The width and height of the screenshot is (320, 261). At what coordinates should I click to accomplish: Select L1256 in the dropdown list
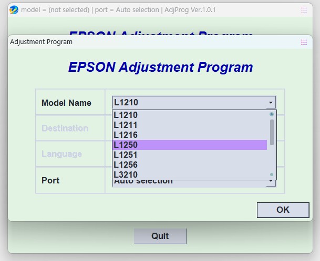point(189,165)
